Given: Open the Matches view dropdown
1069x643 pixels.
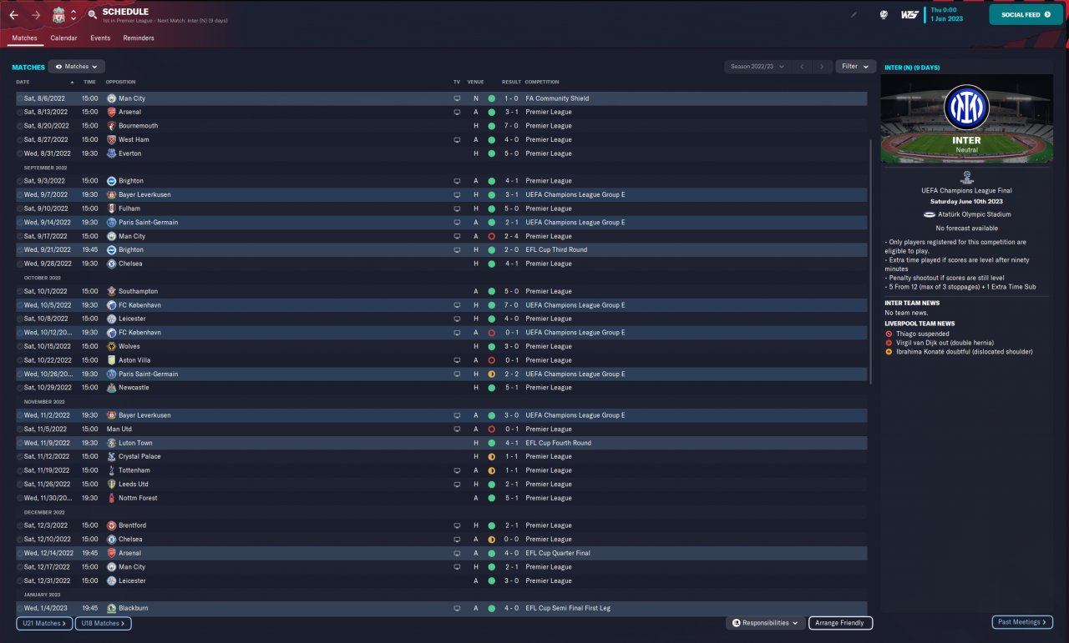Looking at the screenshot, I should tap(76, 66).
